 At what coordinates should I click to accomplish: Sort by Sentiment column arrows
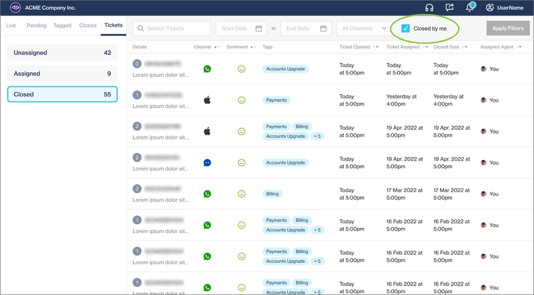253,47
